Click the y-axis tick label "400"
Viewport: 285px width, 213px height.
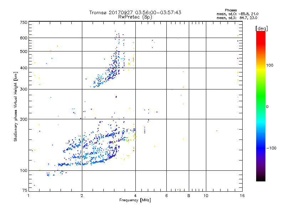(24, 68)
